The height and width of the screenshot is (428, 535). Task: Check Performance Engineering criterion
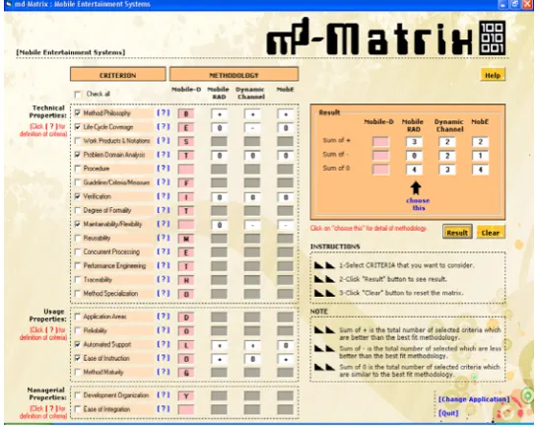click(78, 265)
